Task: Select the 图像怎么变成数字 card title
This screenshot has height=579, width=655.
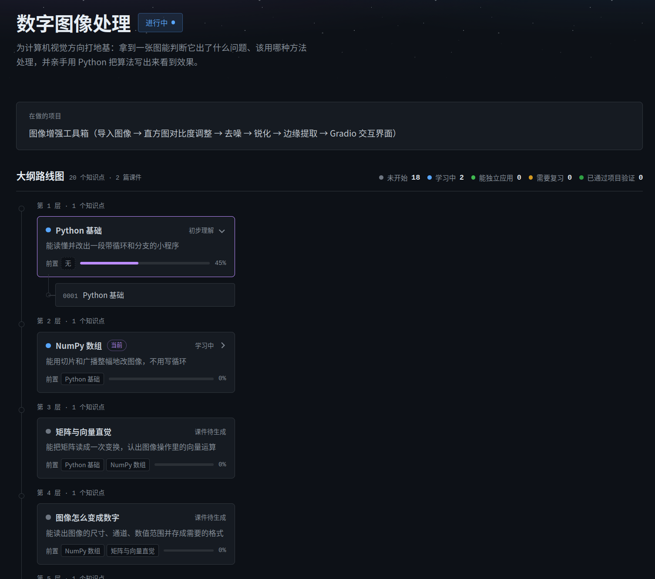Action: (87, 518)
